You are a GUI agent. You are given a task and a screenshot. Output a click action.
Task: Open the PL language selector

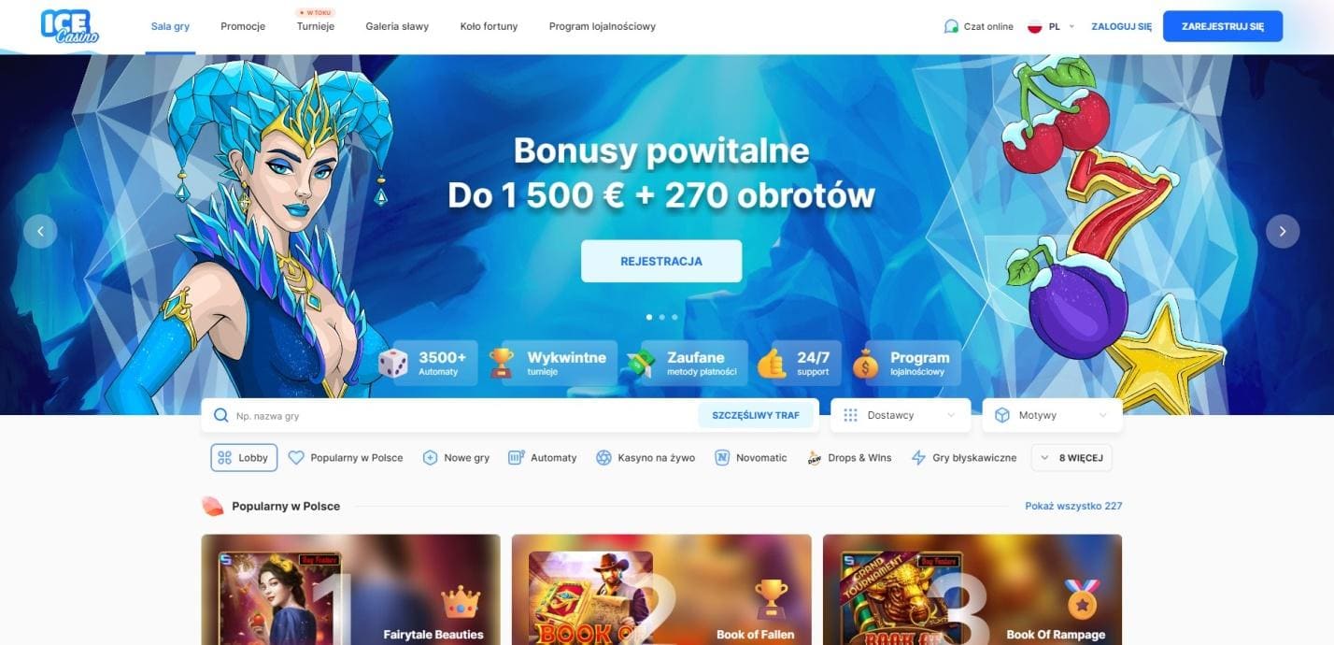1051,26
